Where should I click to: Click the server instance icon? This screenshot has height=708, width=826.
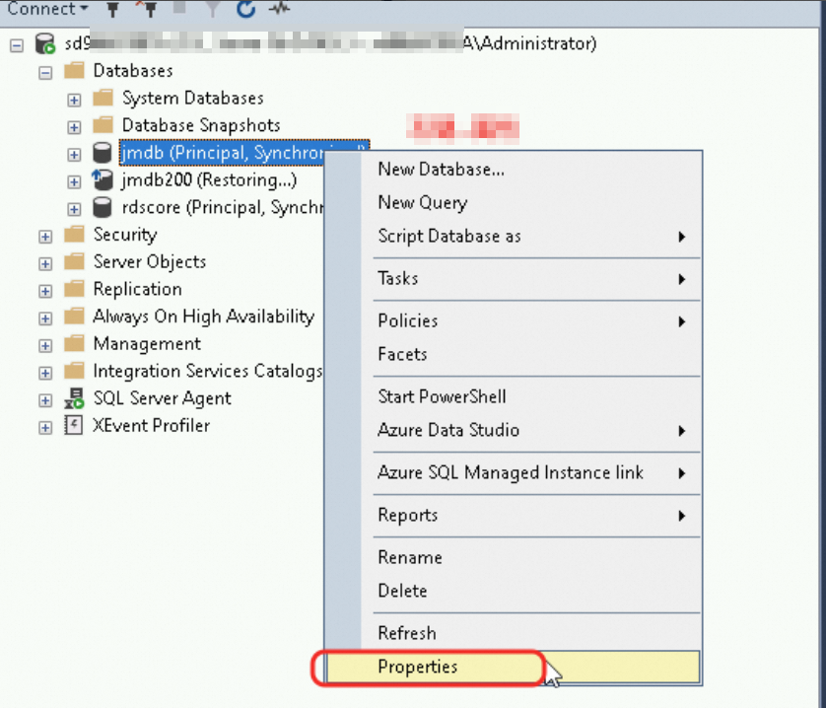pyautogui.click(x=45, y=43)
